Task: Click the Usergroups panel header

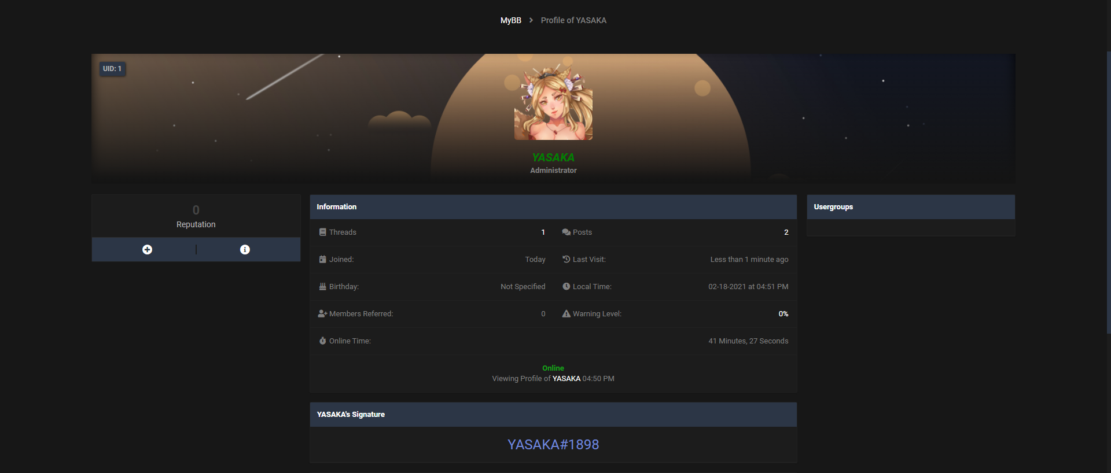Action: [x=911, y=207]
